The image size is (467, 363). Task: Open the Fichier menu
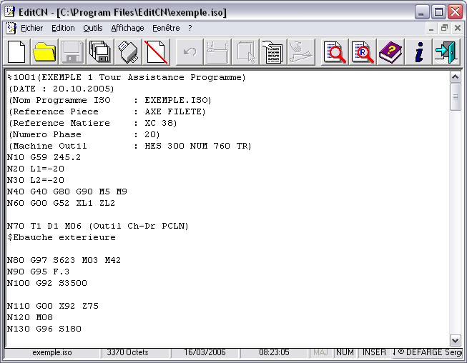click(31, 28)
